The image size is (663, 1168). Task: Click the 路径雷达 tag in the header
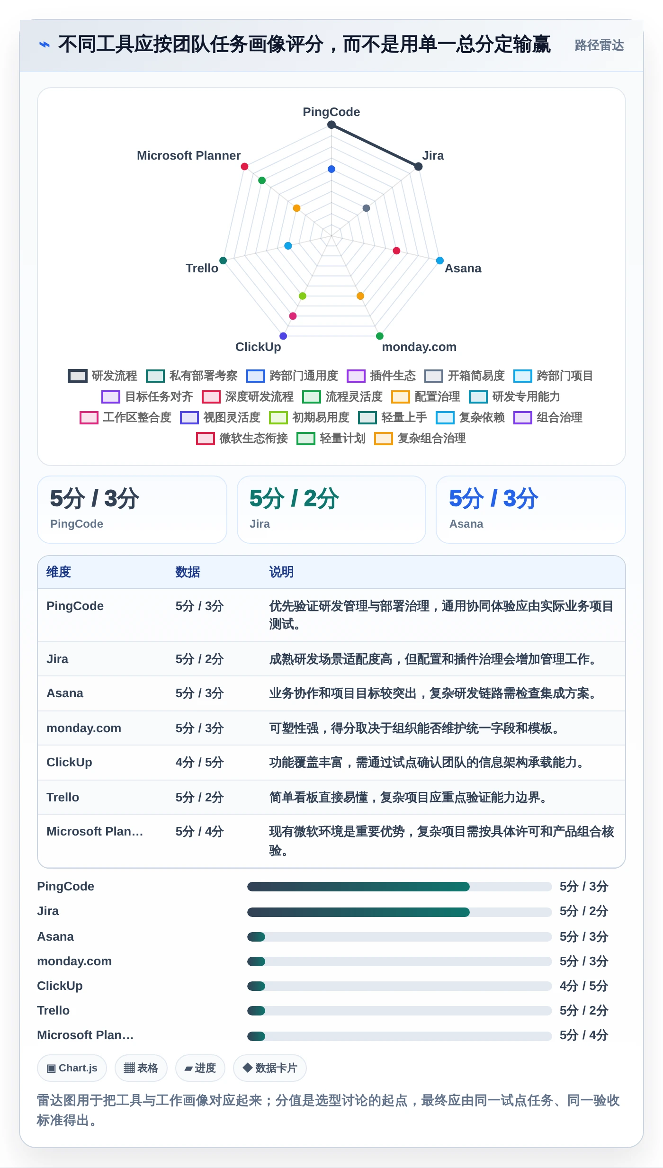(x=599, y=45)
